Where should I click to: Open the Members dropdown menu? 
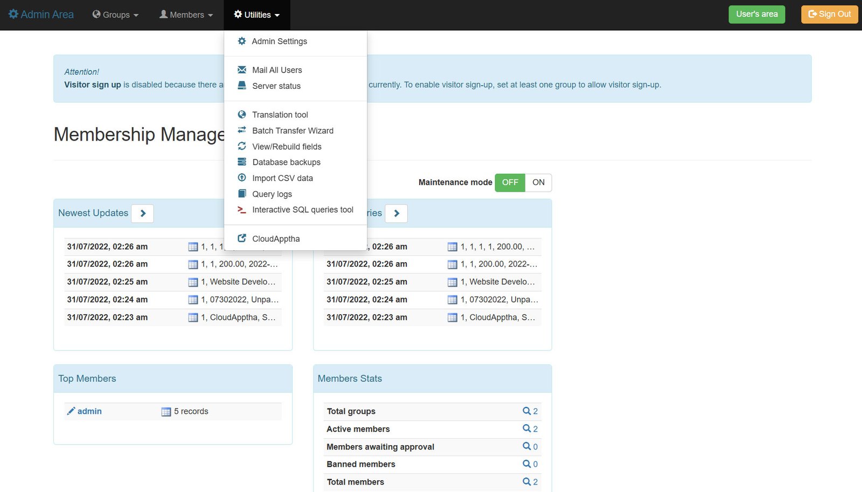(186, 15)
